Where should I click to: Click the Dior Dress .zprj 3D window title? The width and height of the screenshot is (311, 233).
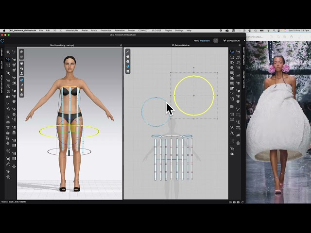pyautogui.click(x=62, y=45)
